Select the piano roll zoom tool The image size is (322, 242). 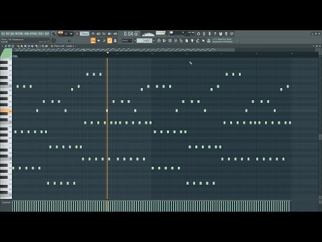pyautogui.click(x=43, y=46)
